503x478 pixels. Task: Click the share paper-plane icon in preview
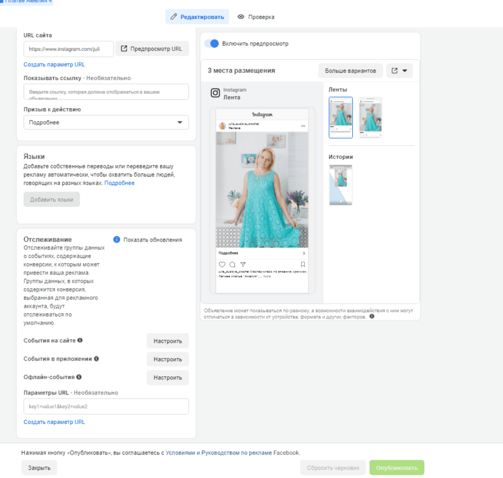click(x=243, y=265)
